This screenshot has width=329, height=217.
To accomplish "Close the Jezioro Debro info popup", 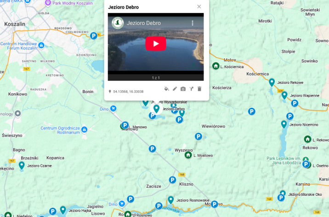I will [199, 7].
